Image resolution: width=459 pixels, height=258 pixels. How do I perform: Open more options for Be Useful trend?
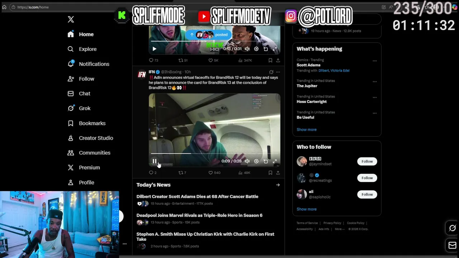coord(374,113)
